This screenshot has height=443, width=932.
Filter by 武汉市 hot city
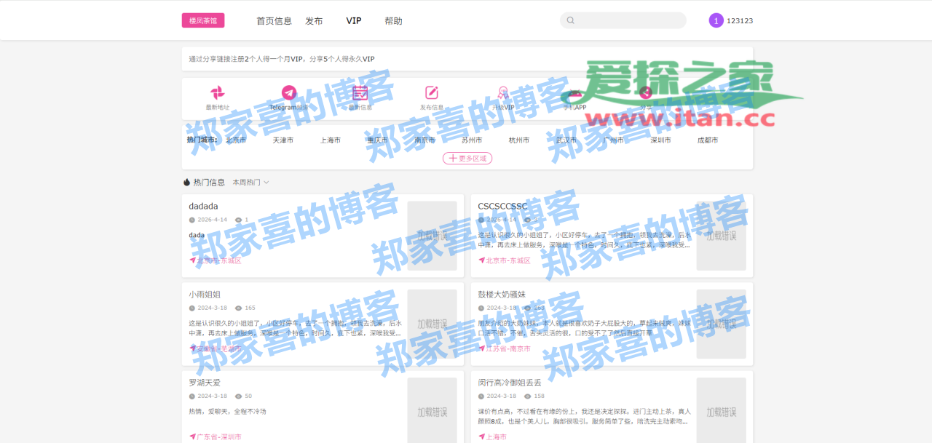tap(566, 140)
